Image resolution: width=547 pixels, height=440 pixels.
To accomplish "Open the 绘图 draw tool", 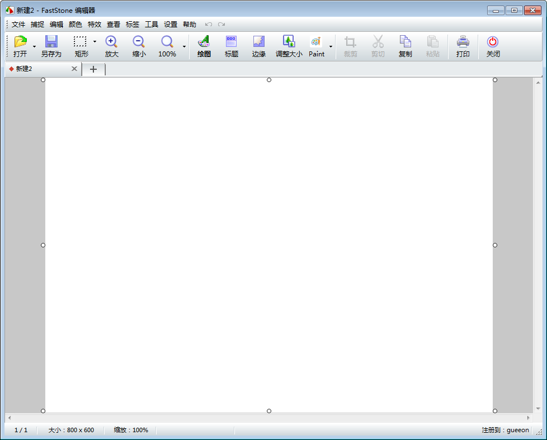I will pyautogui.click(x=204, y=42).
